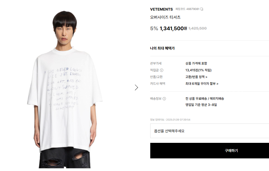
Task: Expand the 옵션을 선택해주세요 option selector
Action: [x=209, y=131]
